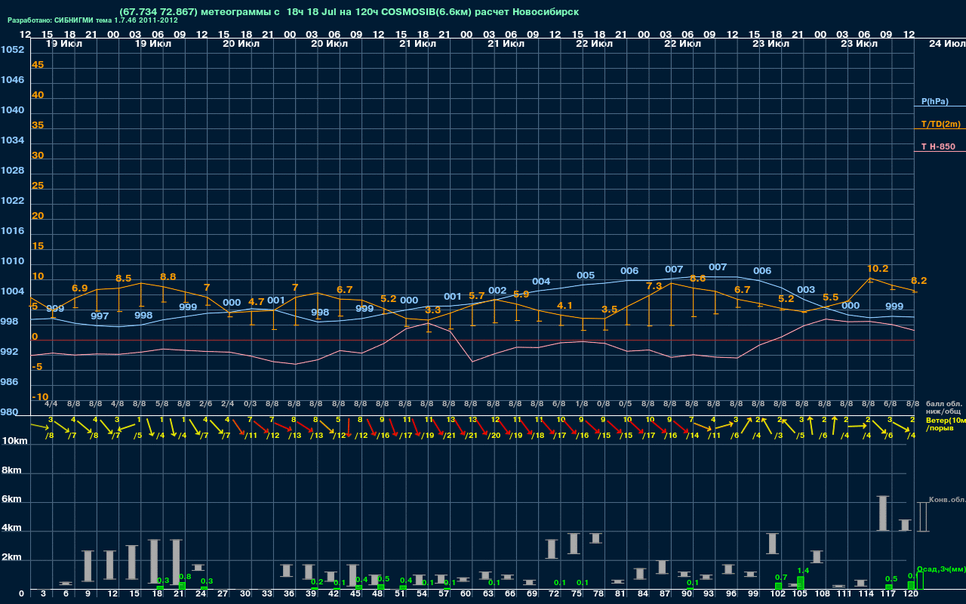The width and height of the screenshot is (966, 604).
Task: Select the 1/8 cloud cover value
Action: click(x=581, y=405)
